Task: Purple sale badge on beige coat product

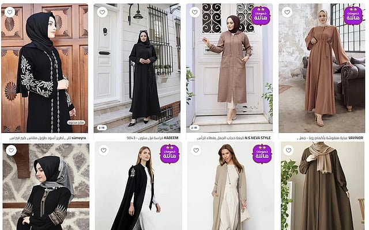Action: click(x=262, y=154)
